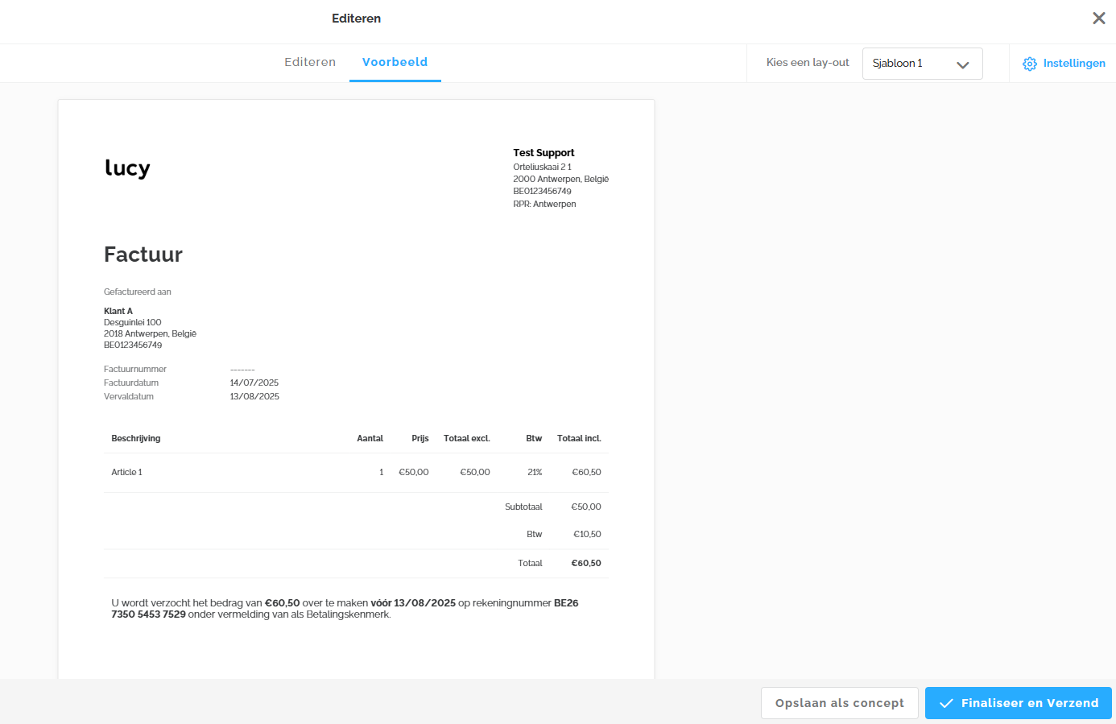Click the Btw column header

(534, 438)
